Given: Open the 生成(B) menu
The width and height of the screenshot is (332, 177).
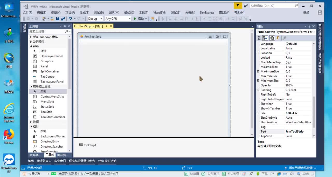Looking at the screenshot, I should click(x=84, y=12).
